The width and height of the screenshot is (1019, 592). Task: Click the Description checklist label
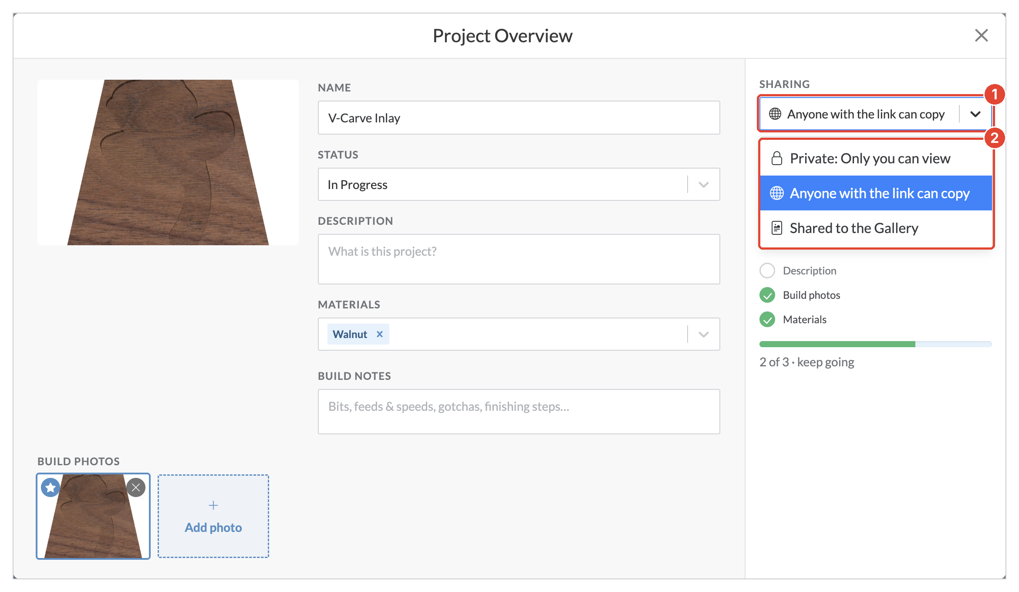pyautogui.click(x=810, y=271)
